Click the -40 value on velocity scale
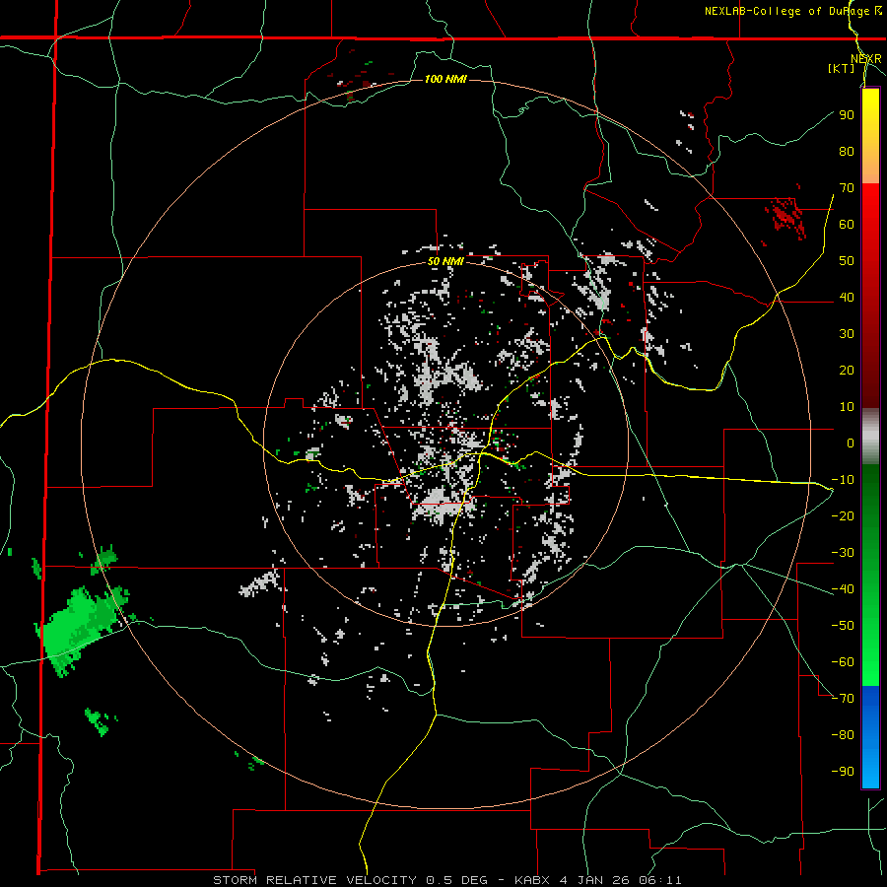The width and height of the screenshot is (887, 887). pos(843,589)
